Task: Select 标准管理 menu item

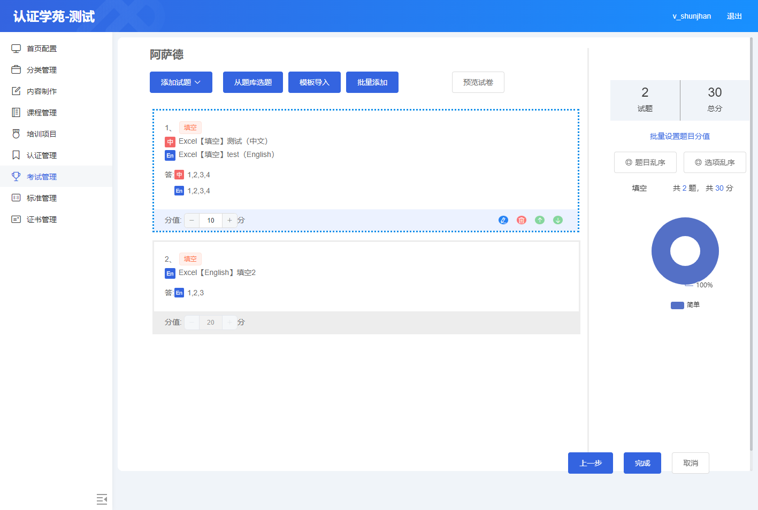Action: 56,198
